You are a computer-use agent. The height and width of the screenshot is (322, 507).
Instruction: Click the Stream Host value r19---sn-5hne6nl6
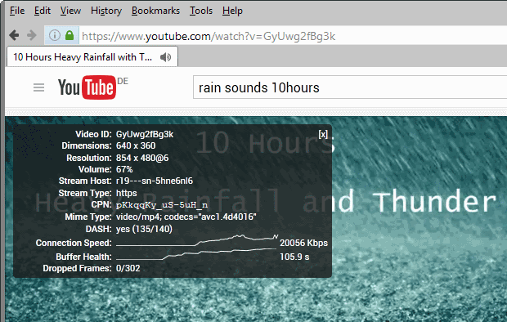[x=155, y=181]
